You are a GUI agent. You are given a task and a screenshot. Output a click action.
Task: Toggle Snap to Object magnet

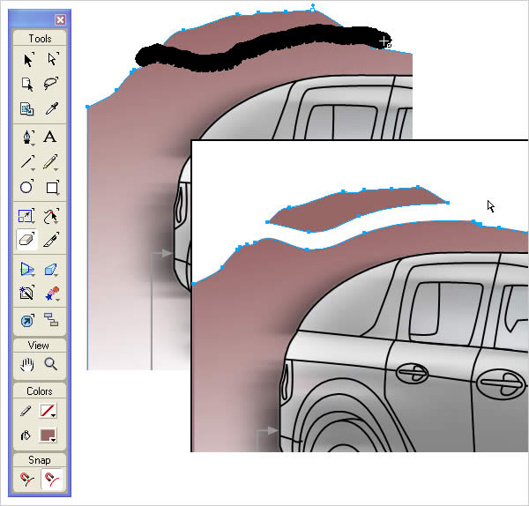point(52,479)
